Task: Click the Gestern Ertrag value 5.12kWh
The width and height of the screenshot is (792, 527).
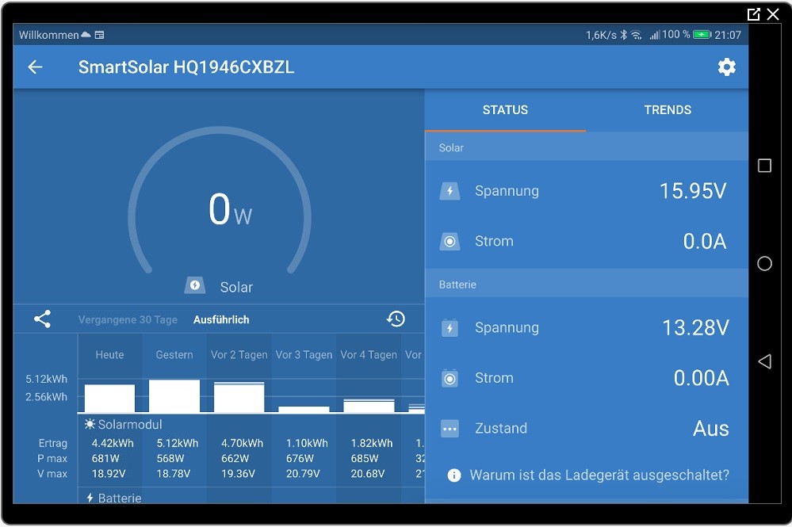Action: (178, 443)
